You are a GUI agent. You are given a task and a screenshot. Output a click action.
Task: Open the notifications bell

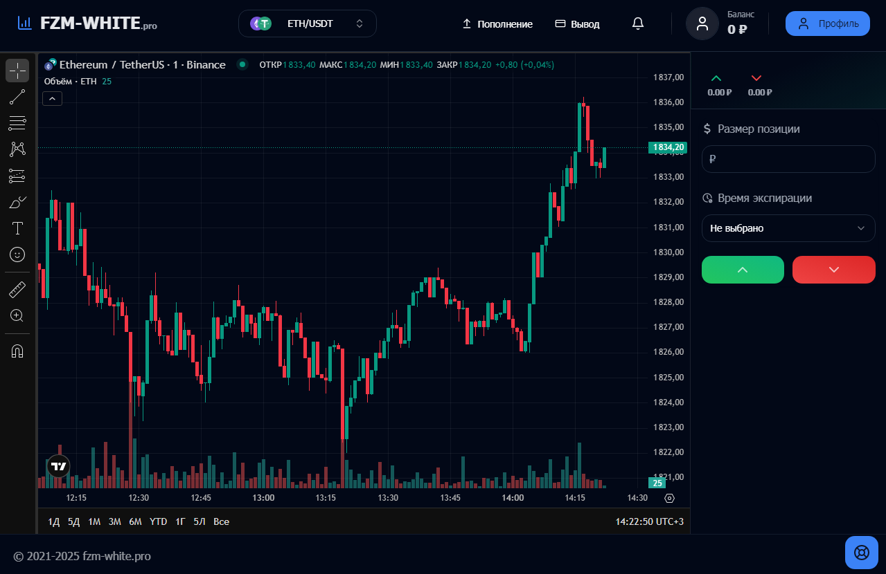coord(638,24)
